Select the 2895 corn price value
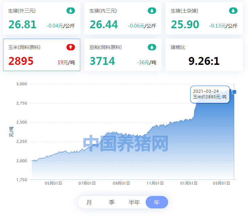This screenshot has height=216, width=248. tap(21, 61)
